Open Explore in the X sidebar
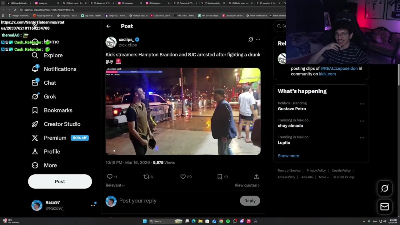 tap(47, 55)
